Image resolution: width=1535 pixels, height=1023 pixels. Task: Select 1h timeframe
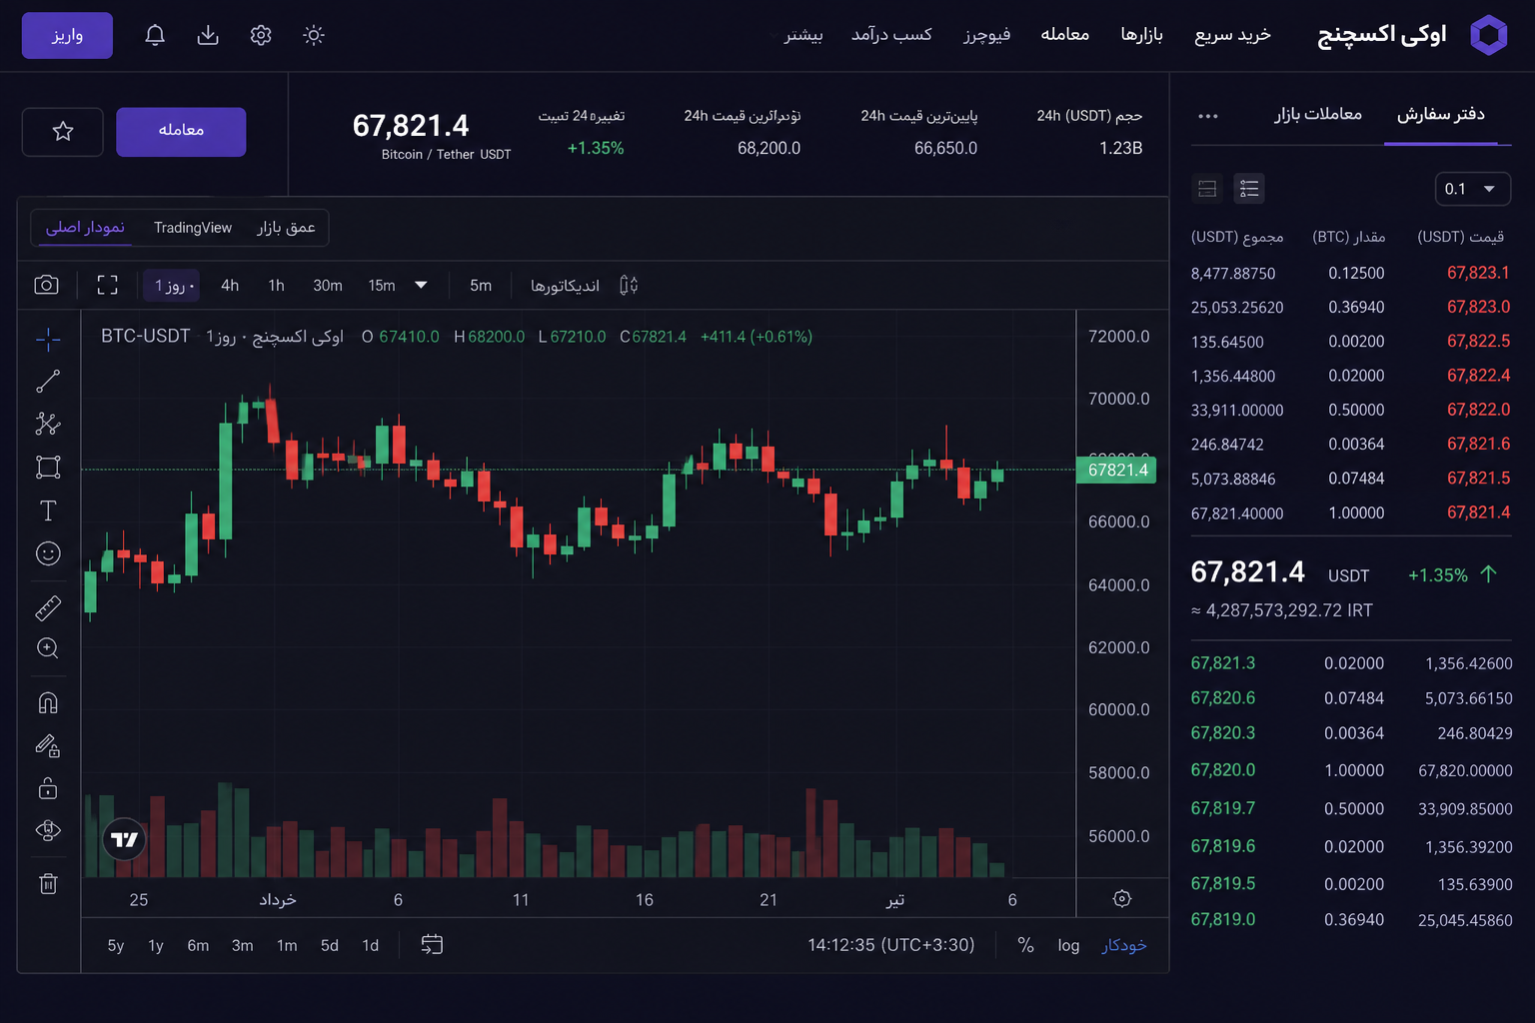tap(277, 286)
